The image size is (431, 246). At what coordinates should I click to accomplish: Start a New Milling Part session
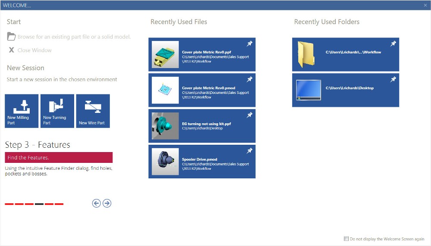pyautogui.click(x=22, y=111)
